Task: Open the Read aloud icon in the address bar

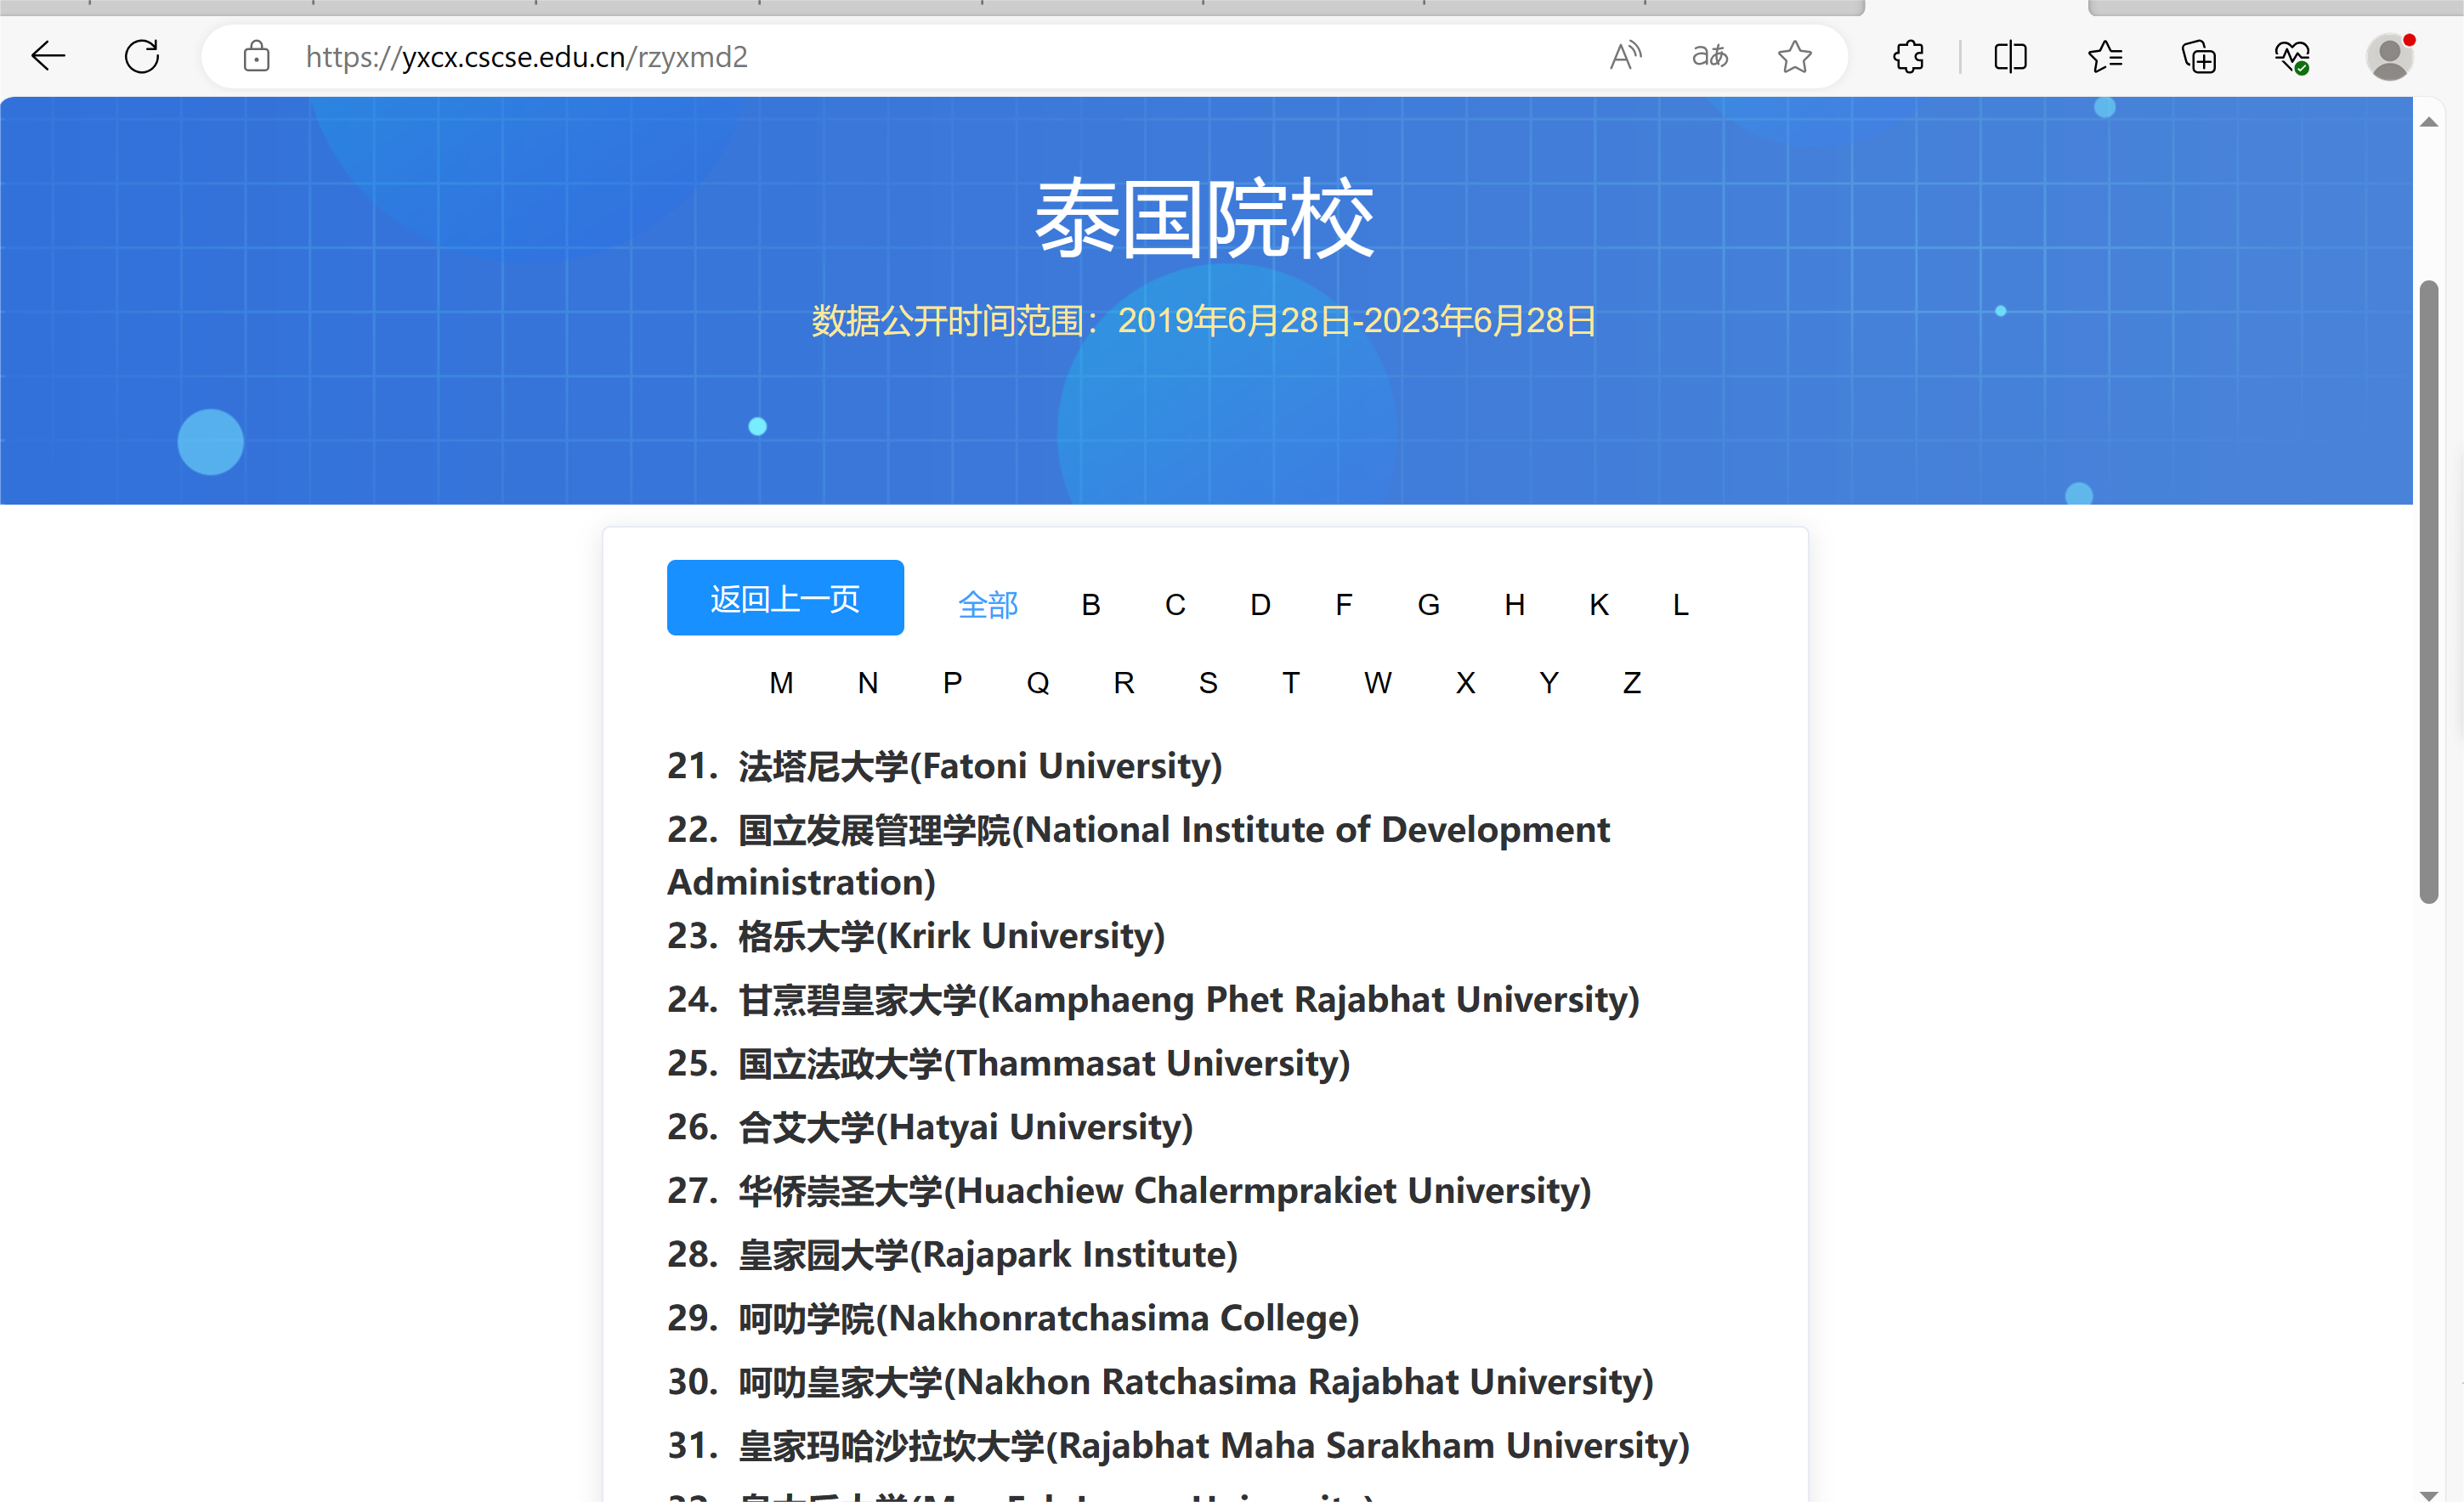Action: 1626,56
